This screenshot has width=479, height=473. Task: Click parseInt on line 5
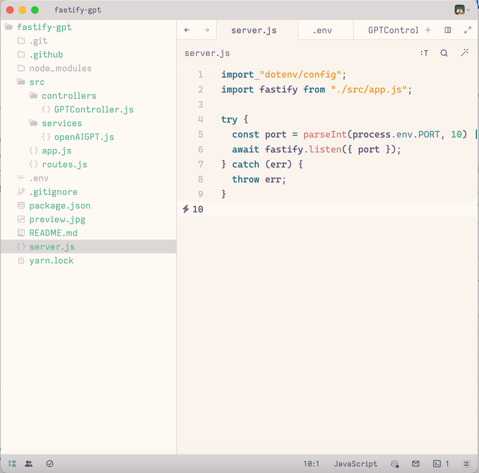pos(325,134)
